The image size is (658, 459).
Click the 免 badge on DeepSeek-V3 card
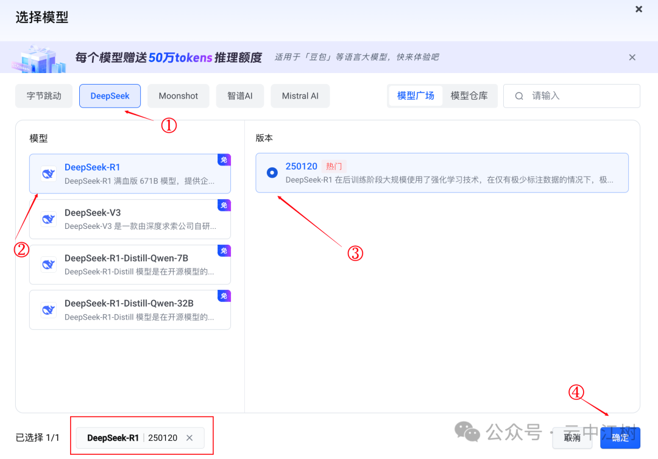[x=224, y=205]
